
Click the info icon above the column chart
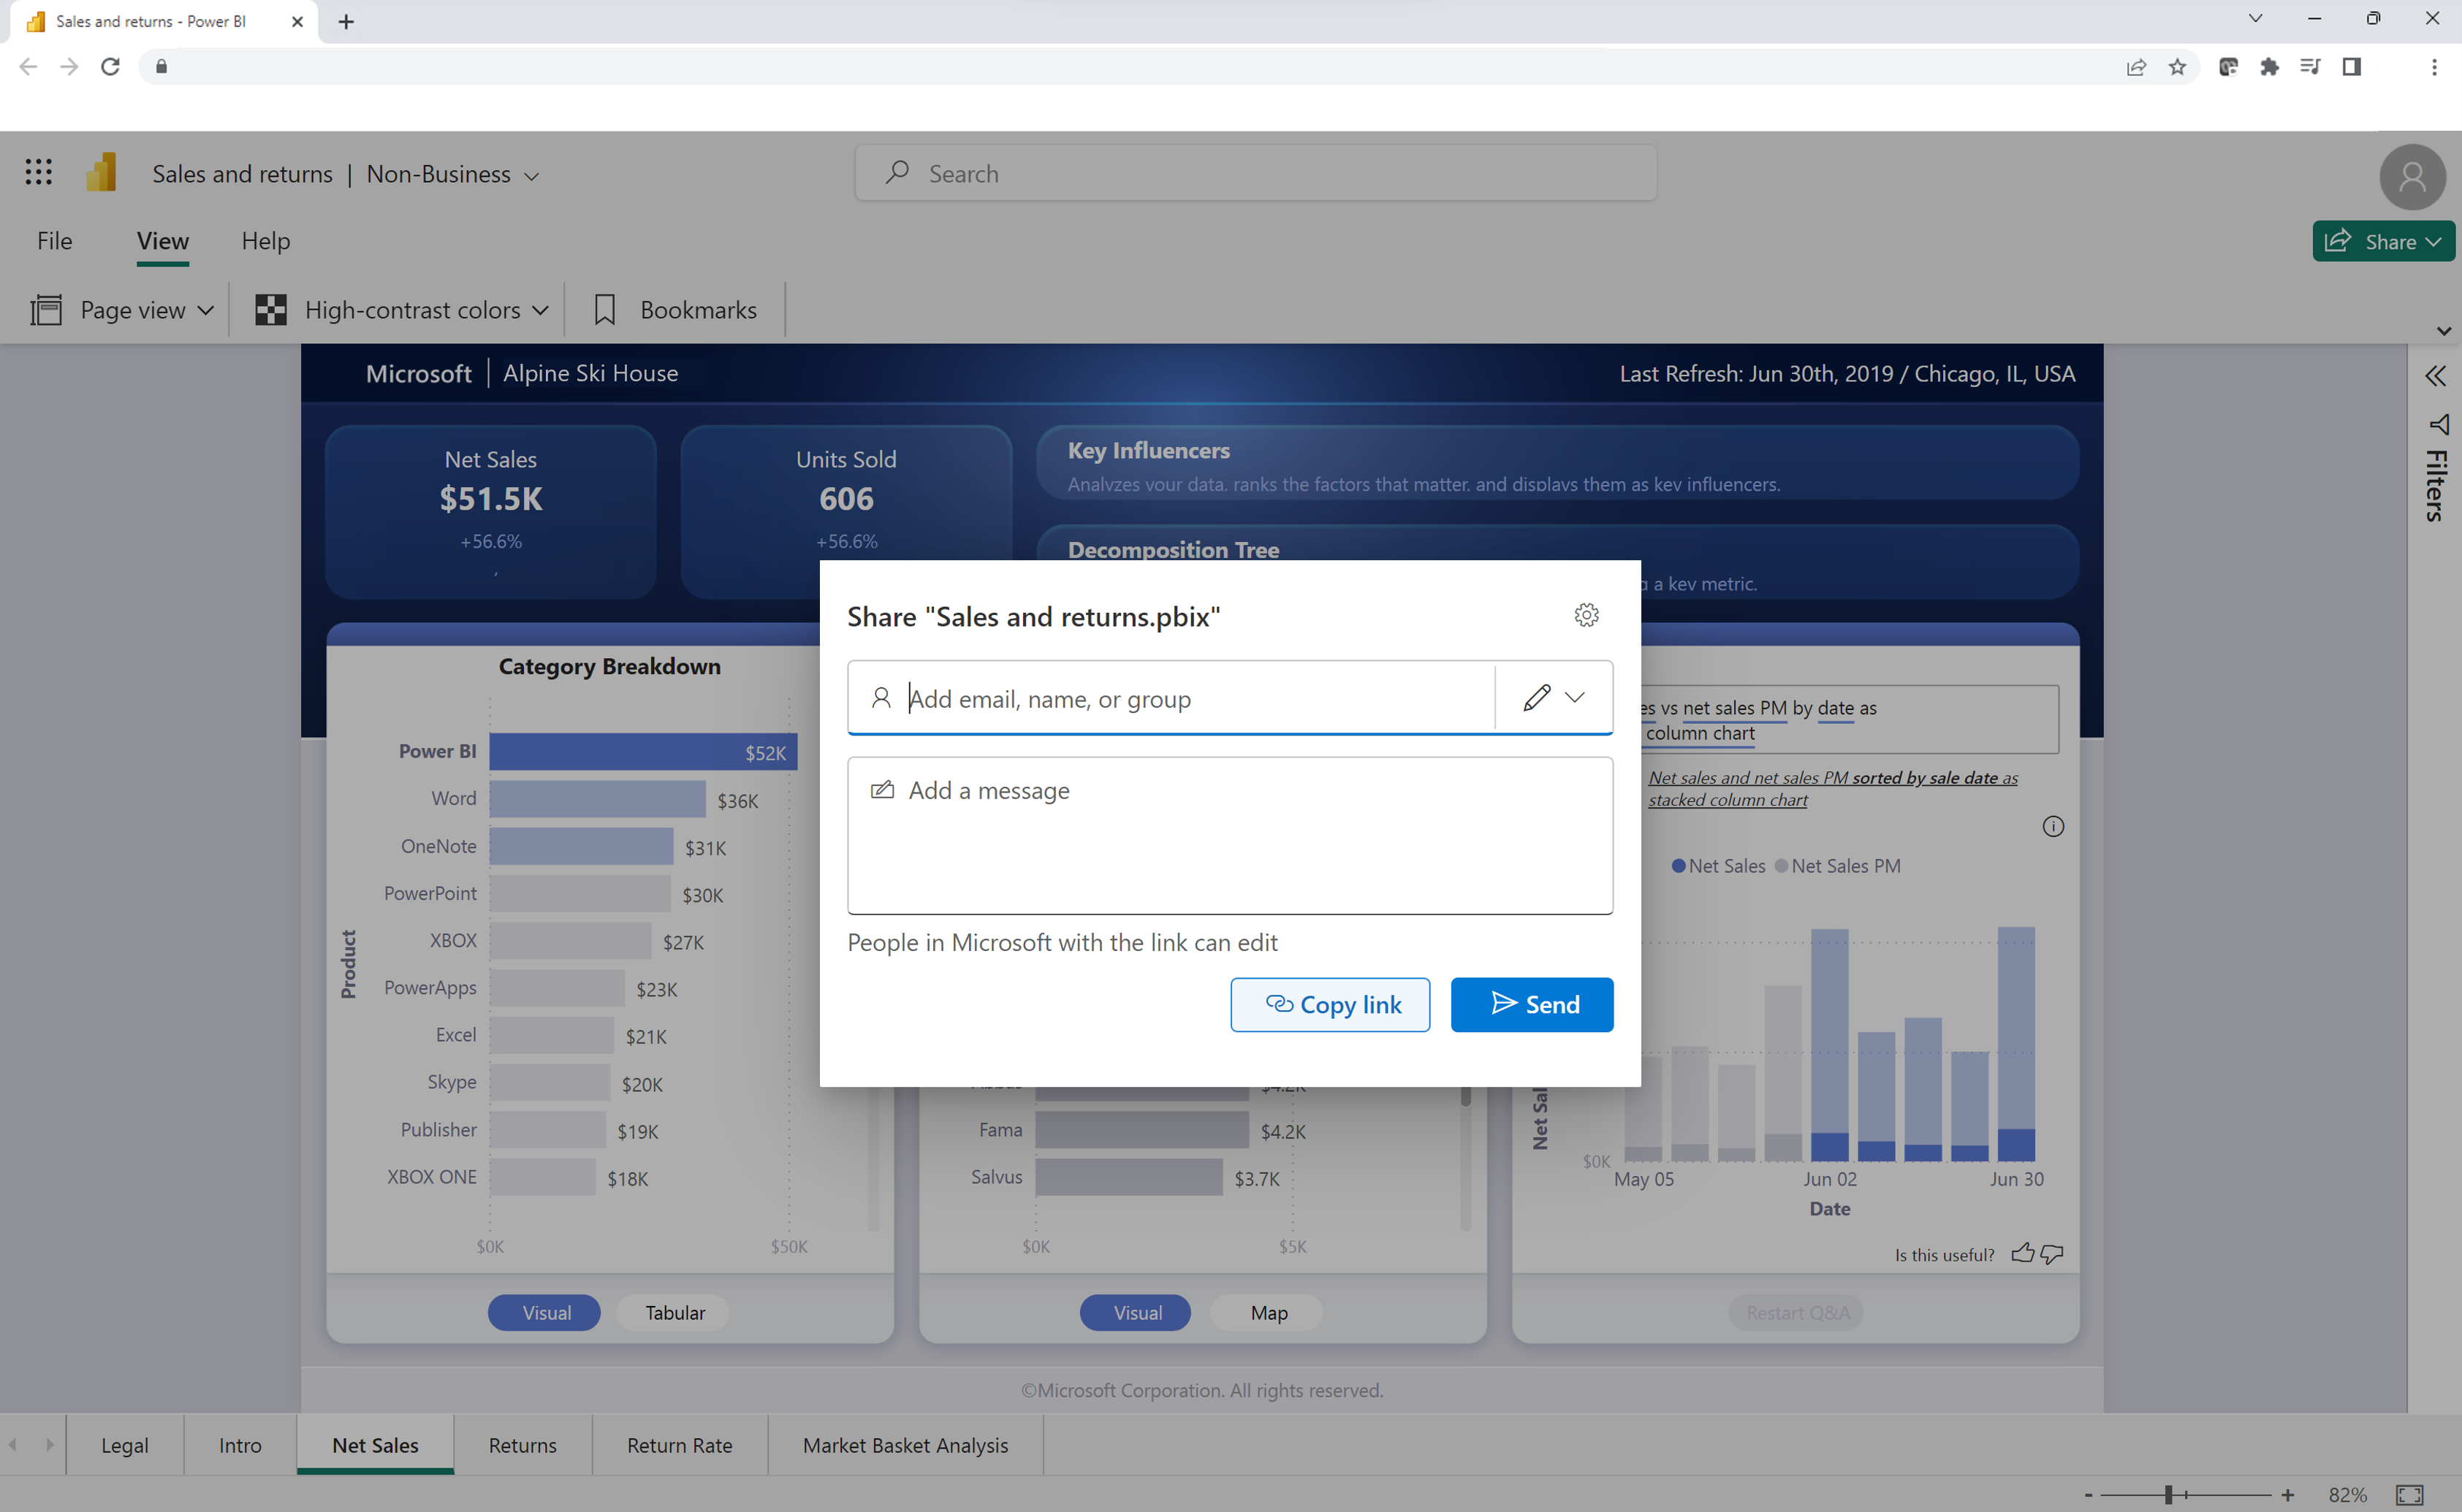(2053, 826)
